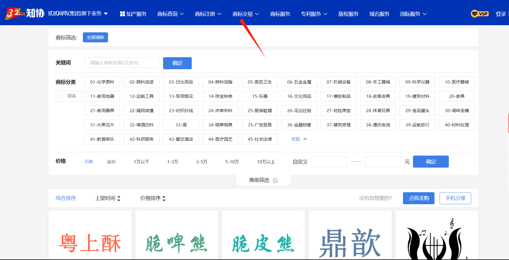Select price filter 议价
The image size is (509, 260).
coord(111,162)
